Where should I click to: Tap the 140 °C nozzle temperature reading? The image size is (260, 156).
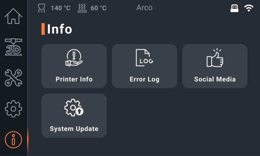point(61,8)
